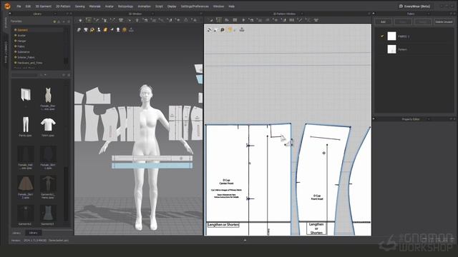The image size is (458, 257).
Task: Toggle show garment icon in 3D view corner
Action: point(79,30)
